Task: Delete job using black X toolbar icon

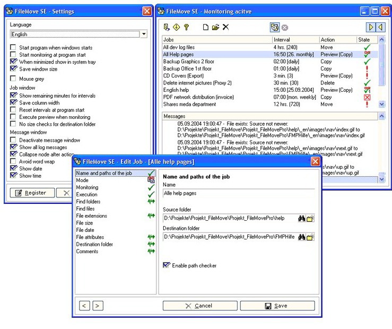Action: (x=226, y=27)
